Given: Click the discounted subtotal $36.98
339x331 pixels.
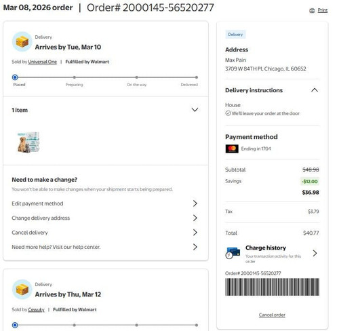Looking at the screenshot, I should click(x=311, y=193).
